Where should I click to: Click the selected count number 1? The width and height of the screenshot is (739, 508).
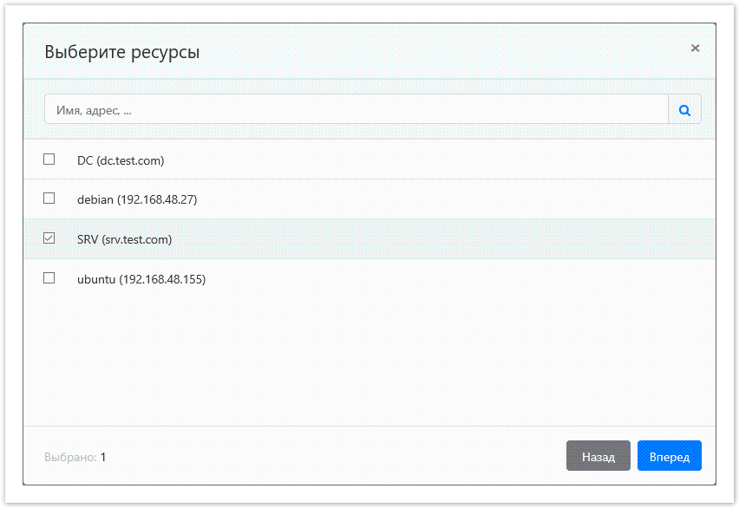click(x=103, y=457)
